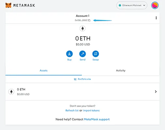The height and width of the screenshot is (130, 165).
Task: Click the Refresh list link
Action: (72, 110)
